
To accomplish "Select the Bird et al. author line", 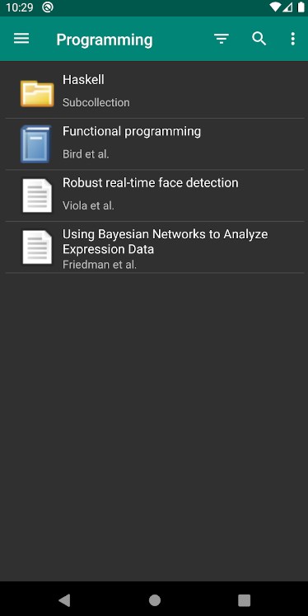I will coord(86,154).
